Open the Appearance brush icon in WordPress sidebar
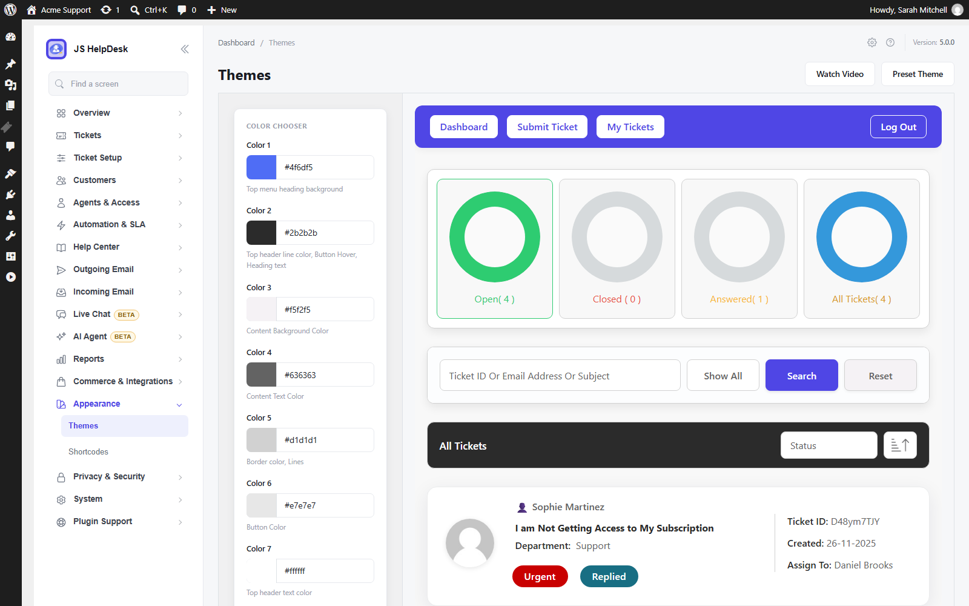The width and height of the screenshot is (969, 606). click(10, 174)
